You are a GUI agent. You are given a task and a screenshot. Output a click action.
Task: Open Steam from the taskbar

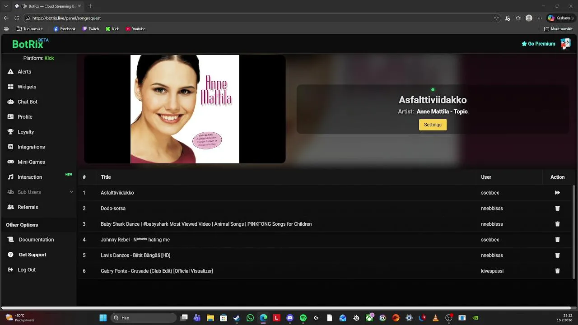click(x=237, y=318)
